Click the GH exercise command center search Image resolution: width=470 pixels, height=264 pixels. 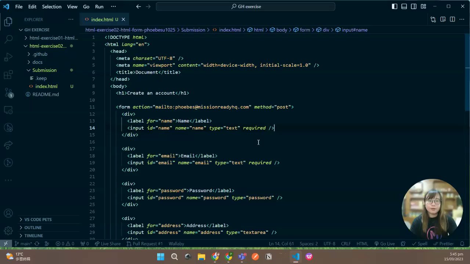tap(246, 6)
